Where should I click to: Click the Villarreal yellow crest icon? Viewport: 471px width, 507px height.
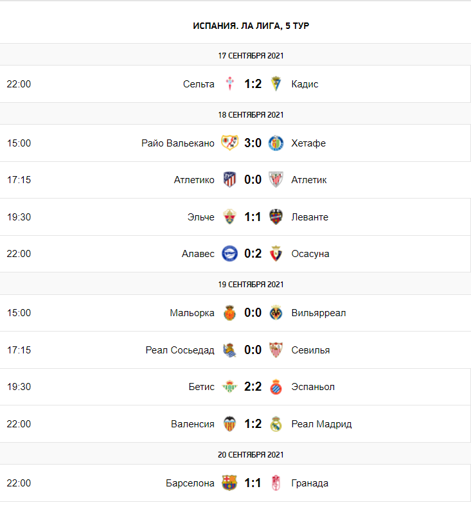(x=276, y=313)
